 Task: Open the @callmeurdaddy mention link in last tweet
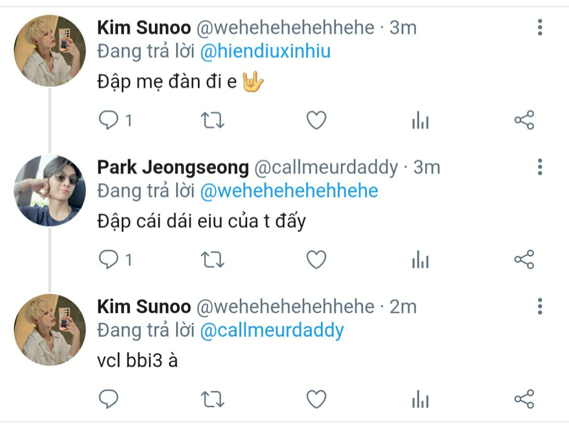pos(272,331)
